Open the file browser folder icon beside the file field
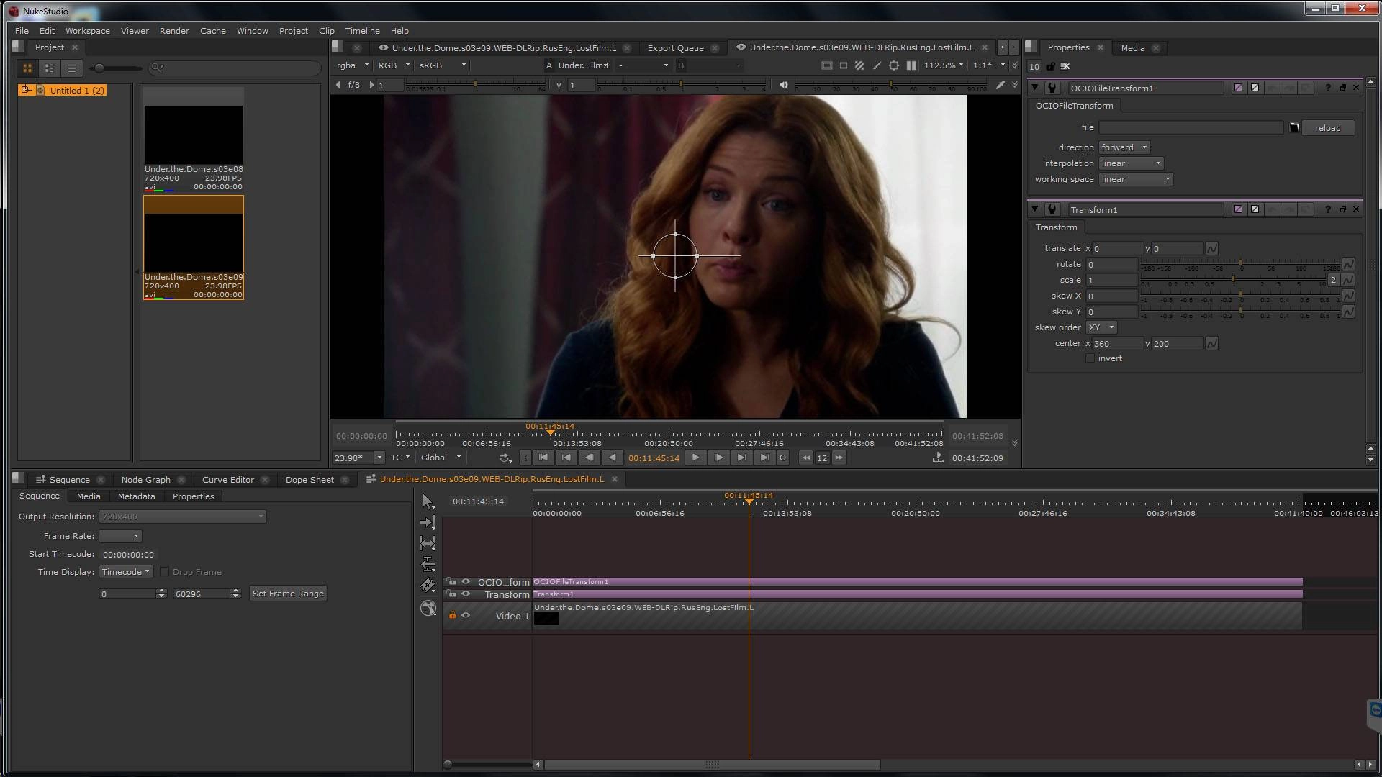This screenshot has width=1382, height=777. pos(1293,127)
